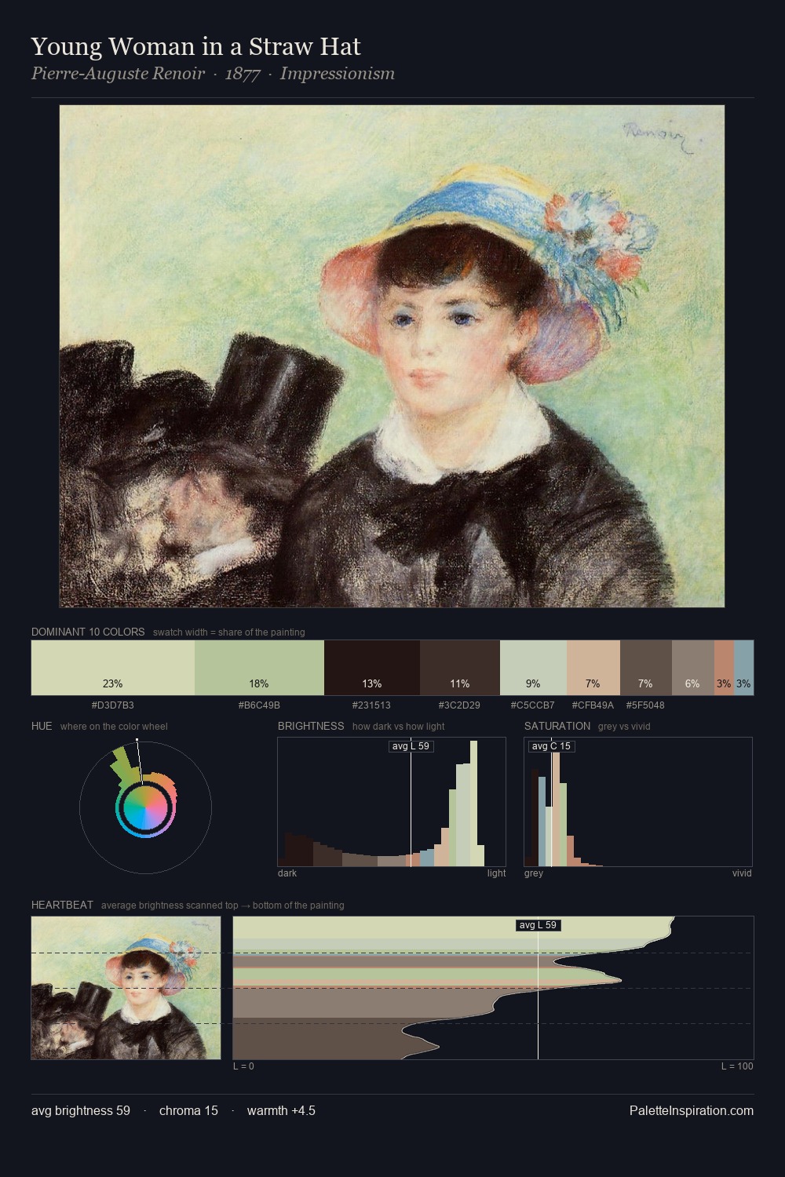785x1177 pixels.
Task: Click the 'avg C 15' label in Saturation
Action: pyautogui.click(x=551, y=746)
